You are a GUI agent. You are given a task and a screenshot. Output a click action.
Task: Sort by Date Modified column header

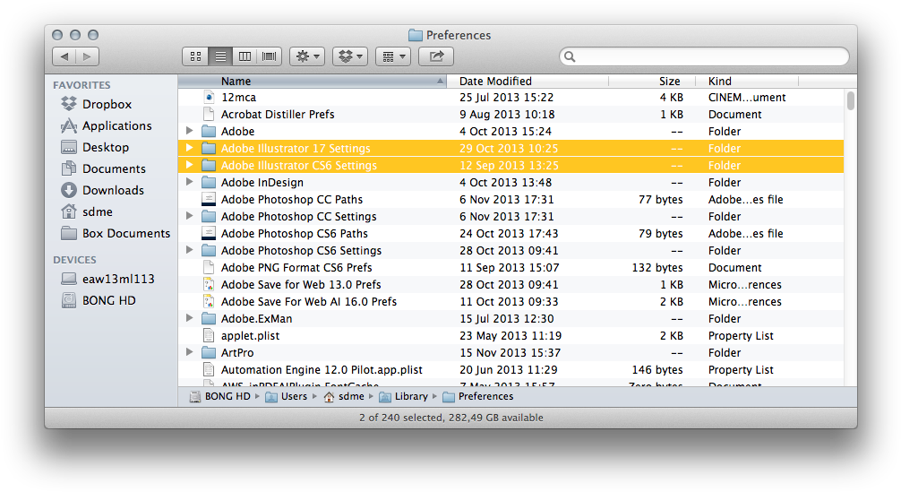coord(528,81)
